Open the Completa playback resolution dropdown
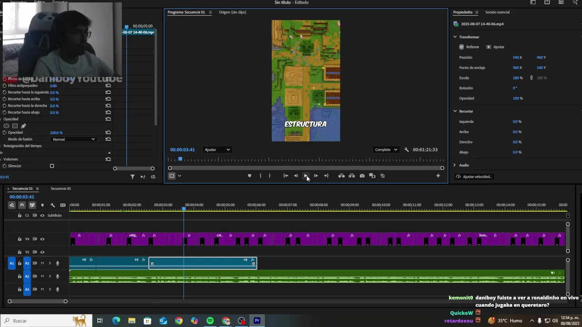 point(386,150)
